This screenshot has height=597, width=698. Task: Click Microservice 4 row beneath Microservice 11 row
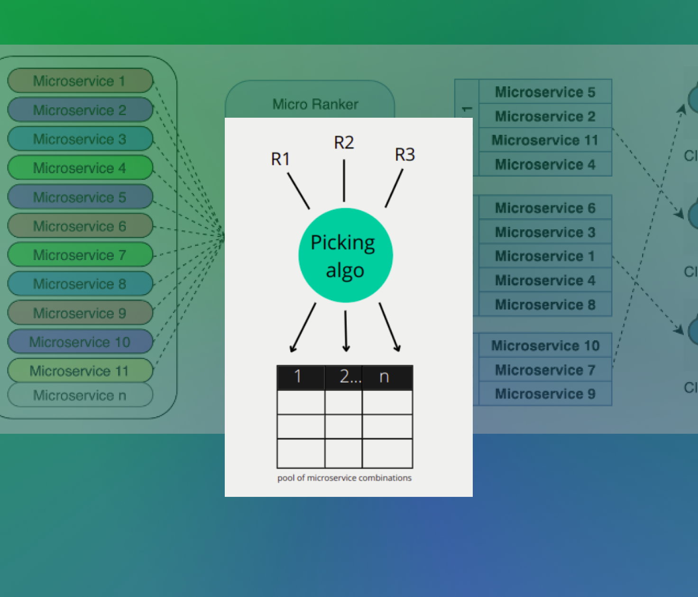(x=545, y=164)
